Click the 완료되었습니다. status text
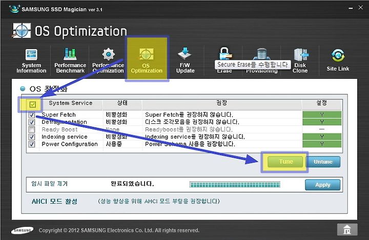The height and width of the screenshot is (240, 369). [132, 184]
